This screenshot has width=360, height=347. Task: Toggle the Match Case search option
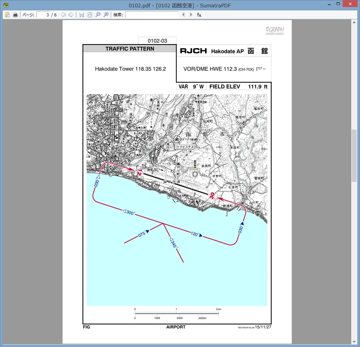tap(199, 15)
